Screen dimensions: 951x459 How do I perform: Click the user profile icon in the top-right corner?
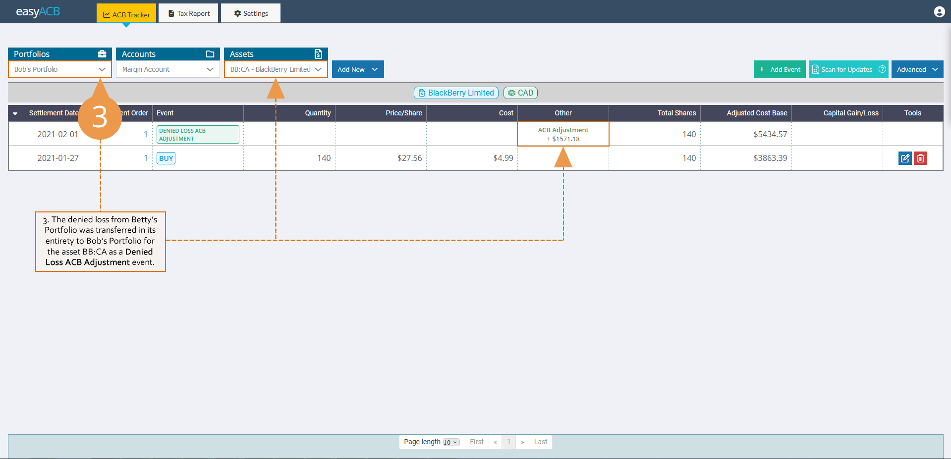coord(939,11)
